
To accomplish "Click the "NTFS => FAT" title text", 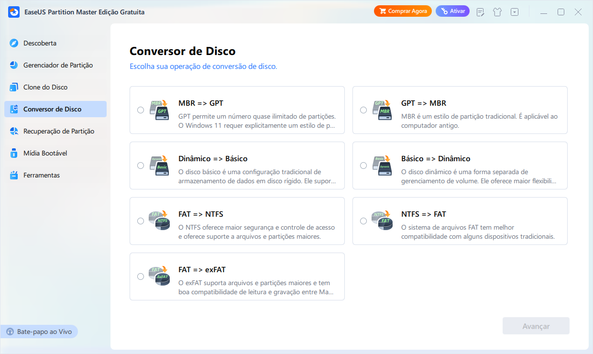I will coord(424,214).
